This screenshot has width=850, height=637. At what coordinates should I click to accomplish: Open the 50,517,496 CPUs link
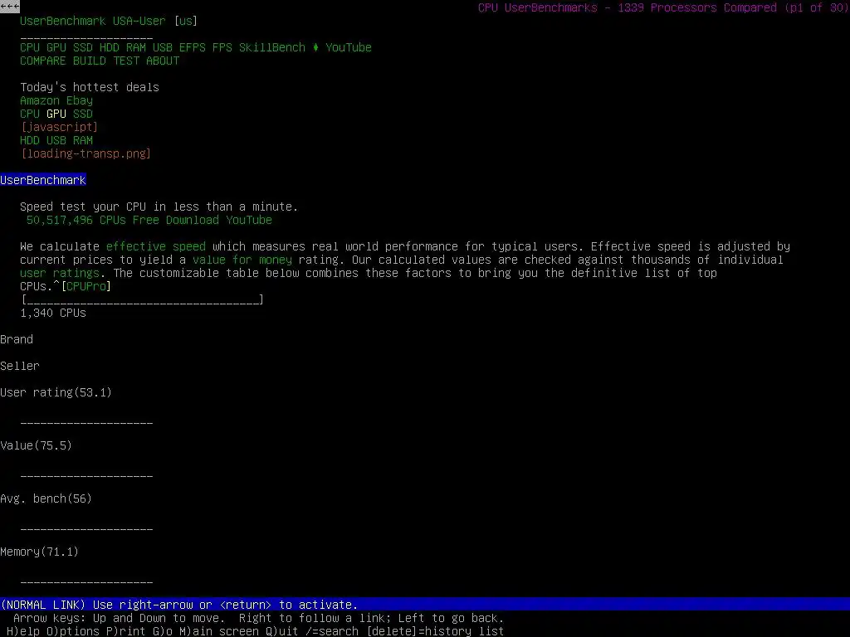point(76,220)
